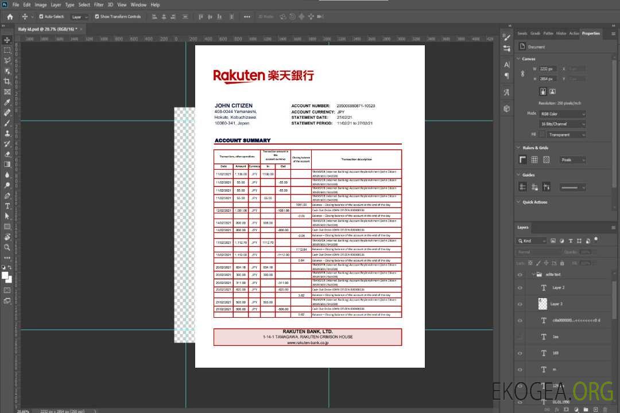
Task: Hide the '169' text layer
Action: point(520,353)
